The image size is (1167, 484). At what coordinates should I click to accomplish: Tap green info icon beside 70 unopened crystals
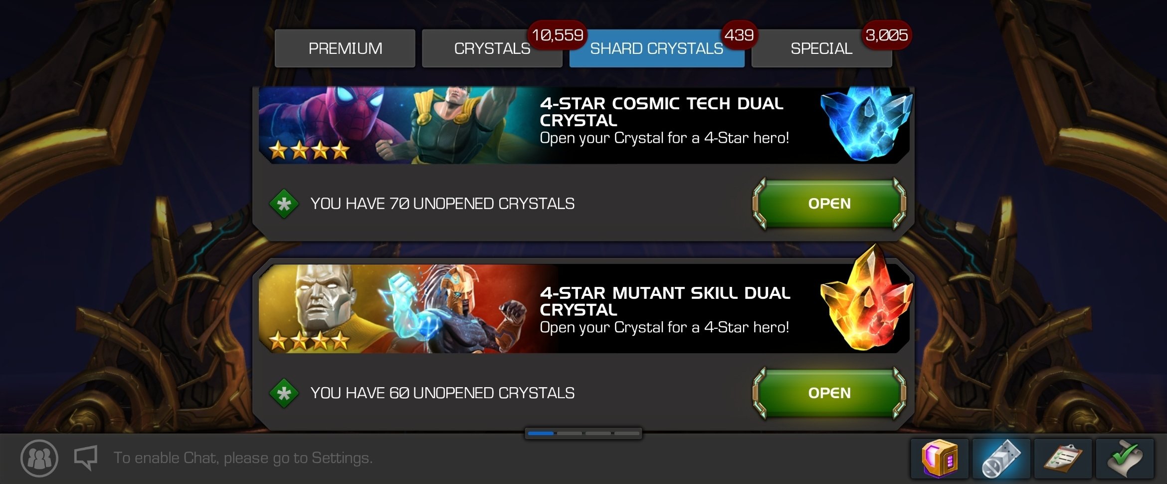point(284,204)
